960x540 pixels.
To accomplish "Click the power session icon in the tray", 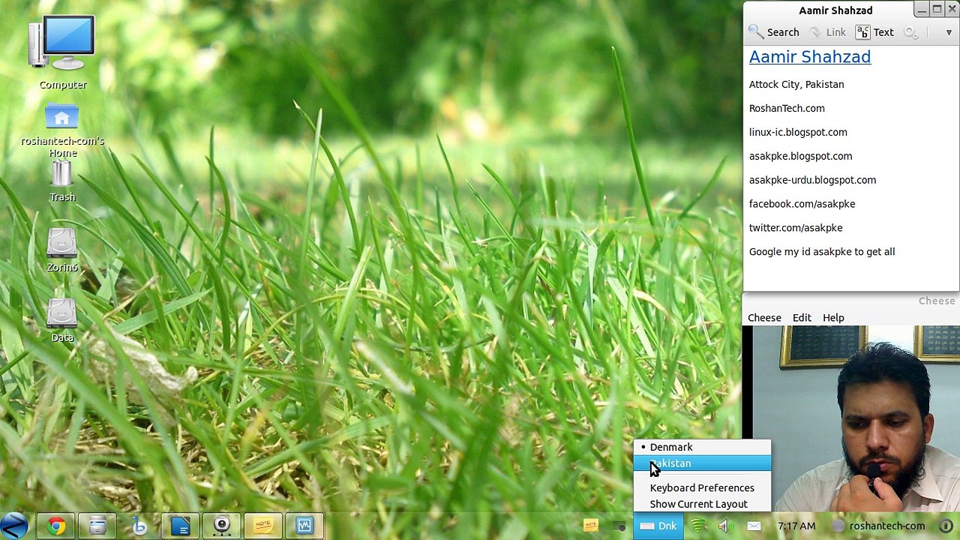I will click(946, 526).
